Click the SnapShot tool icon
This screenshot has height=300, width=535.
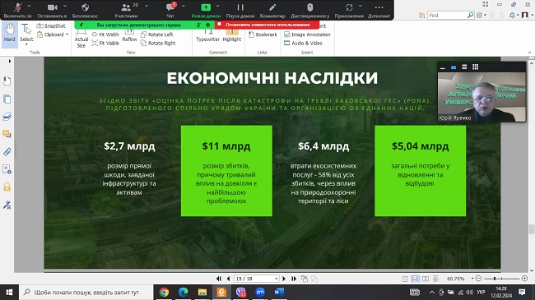pos(40,26)
